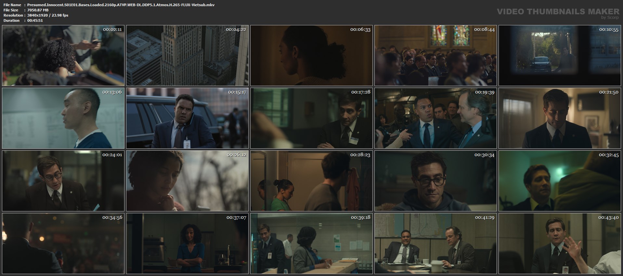Select the thumbnail at 00:43:40
The height and width of the screenshot is (276, 623).
(560, 244)
